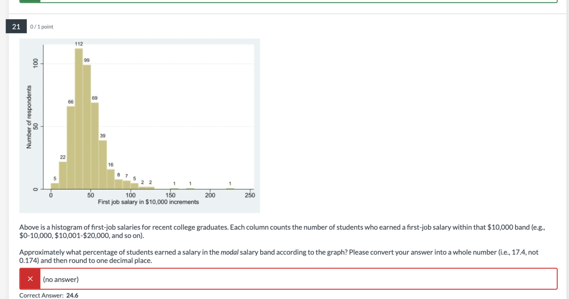
Task: Click the x-axis tick label "150"
Action: [x=170, y=195]
